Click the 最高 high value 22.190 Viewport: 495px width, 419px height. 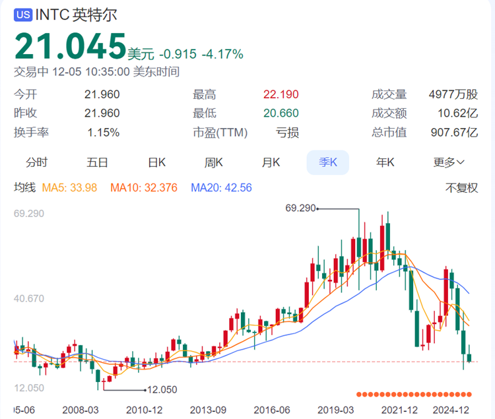pos(281,94)
